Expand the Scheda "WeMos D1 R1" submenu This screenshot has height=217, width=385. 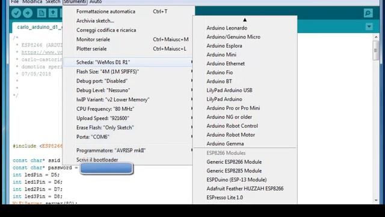[128, 62]
